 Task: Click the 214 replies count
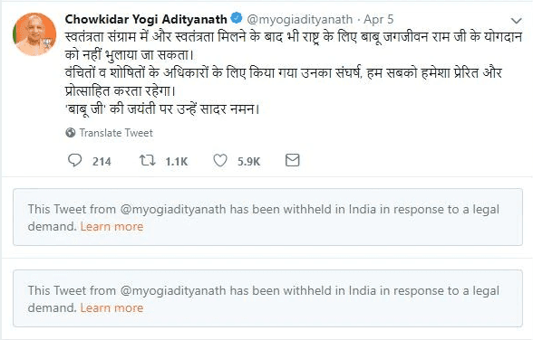(102, 161)
